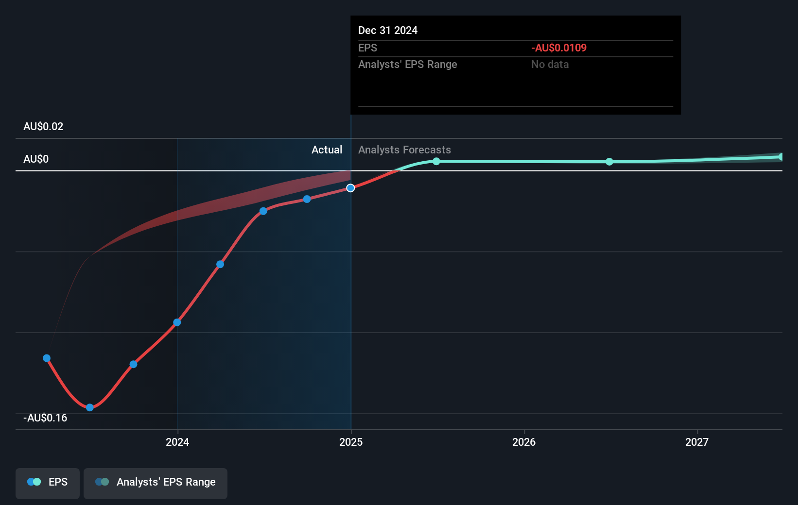Click the lowest EPS data point in mid-2023
This screenshot has height=505, width=798.
[90, 407]
